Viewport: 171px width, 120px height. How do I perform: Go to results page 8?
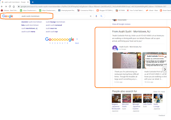[x=67, y=43]
